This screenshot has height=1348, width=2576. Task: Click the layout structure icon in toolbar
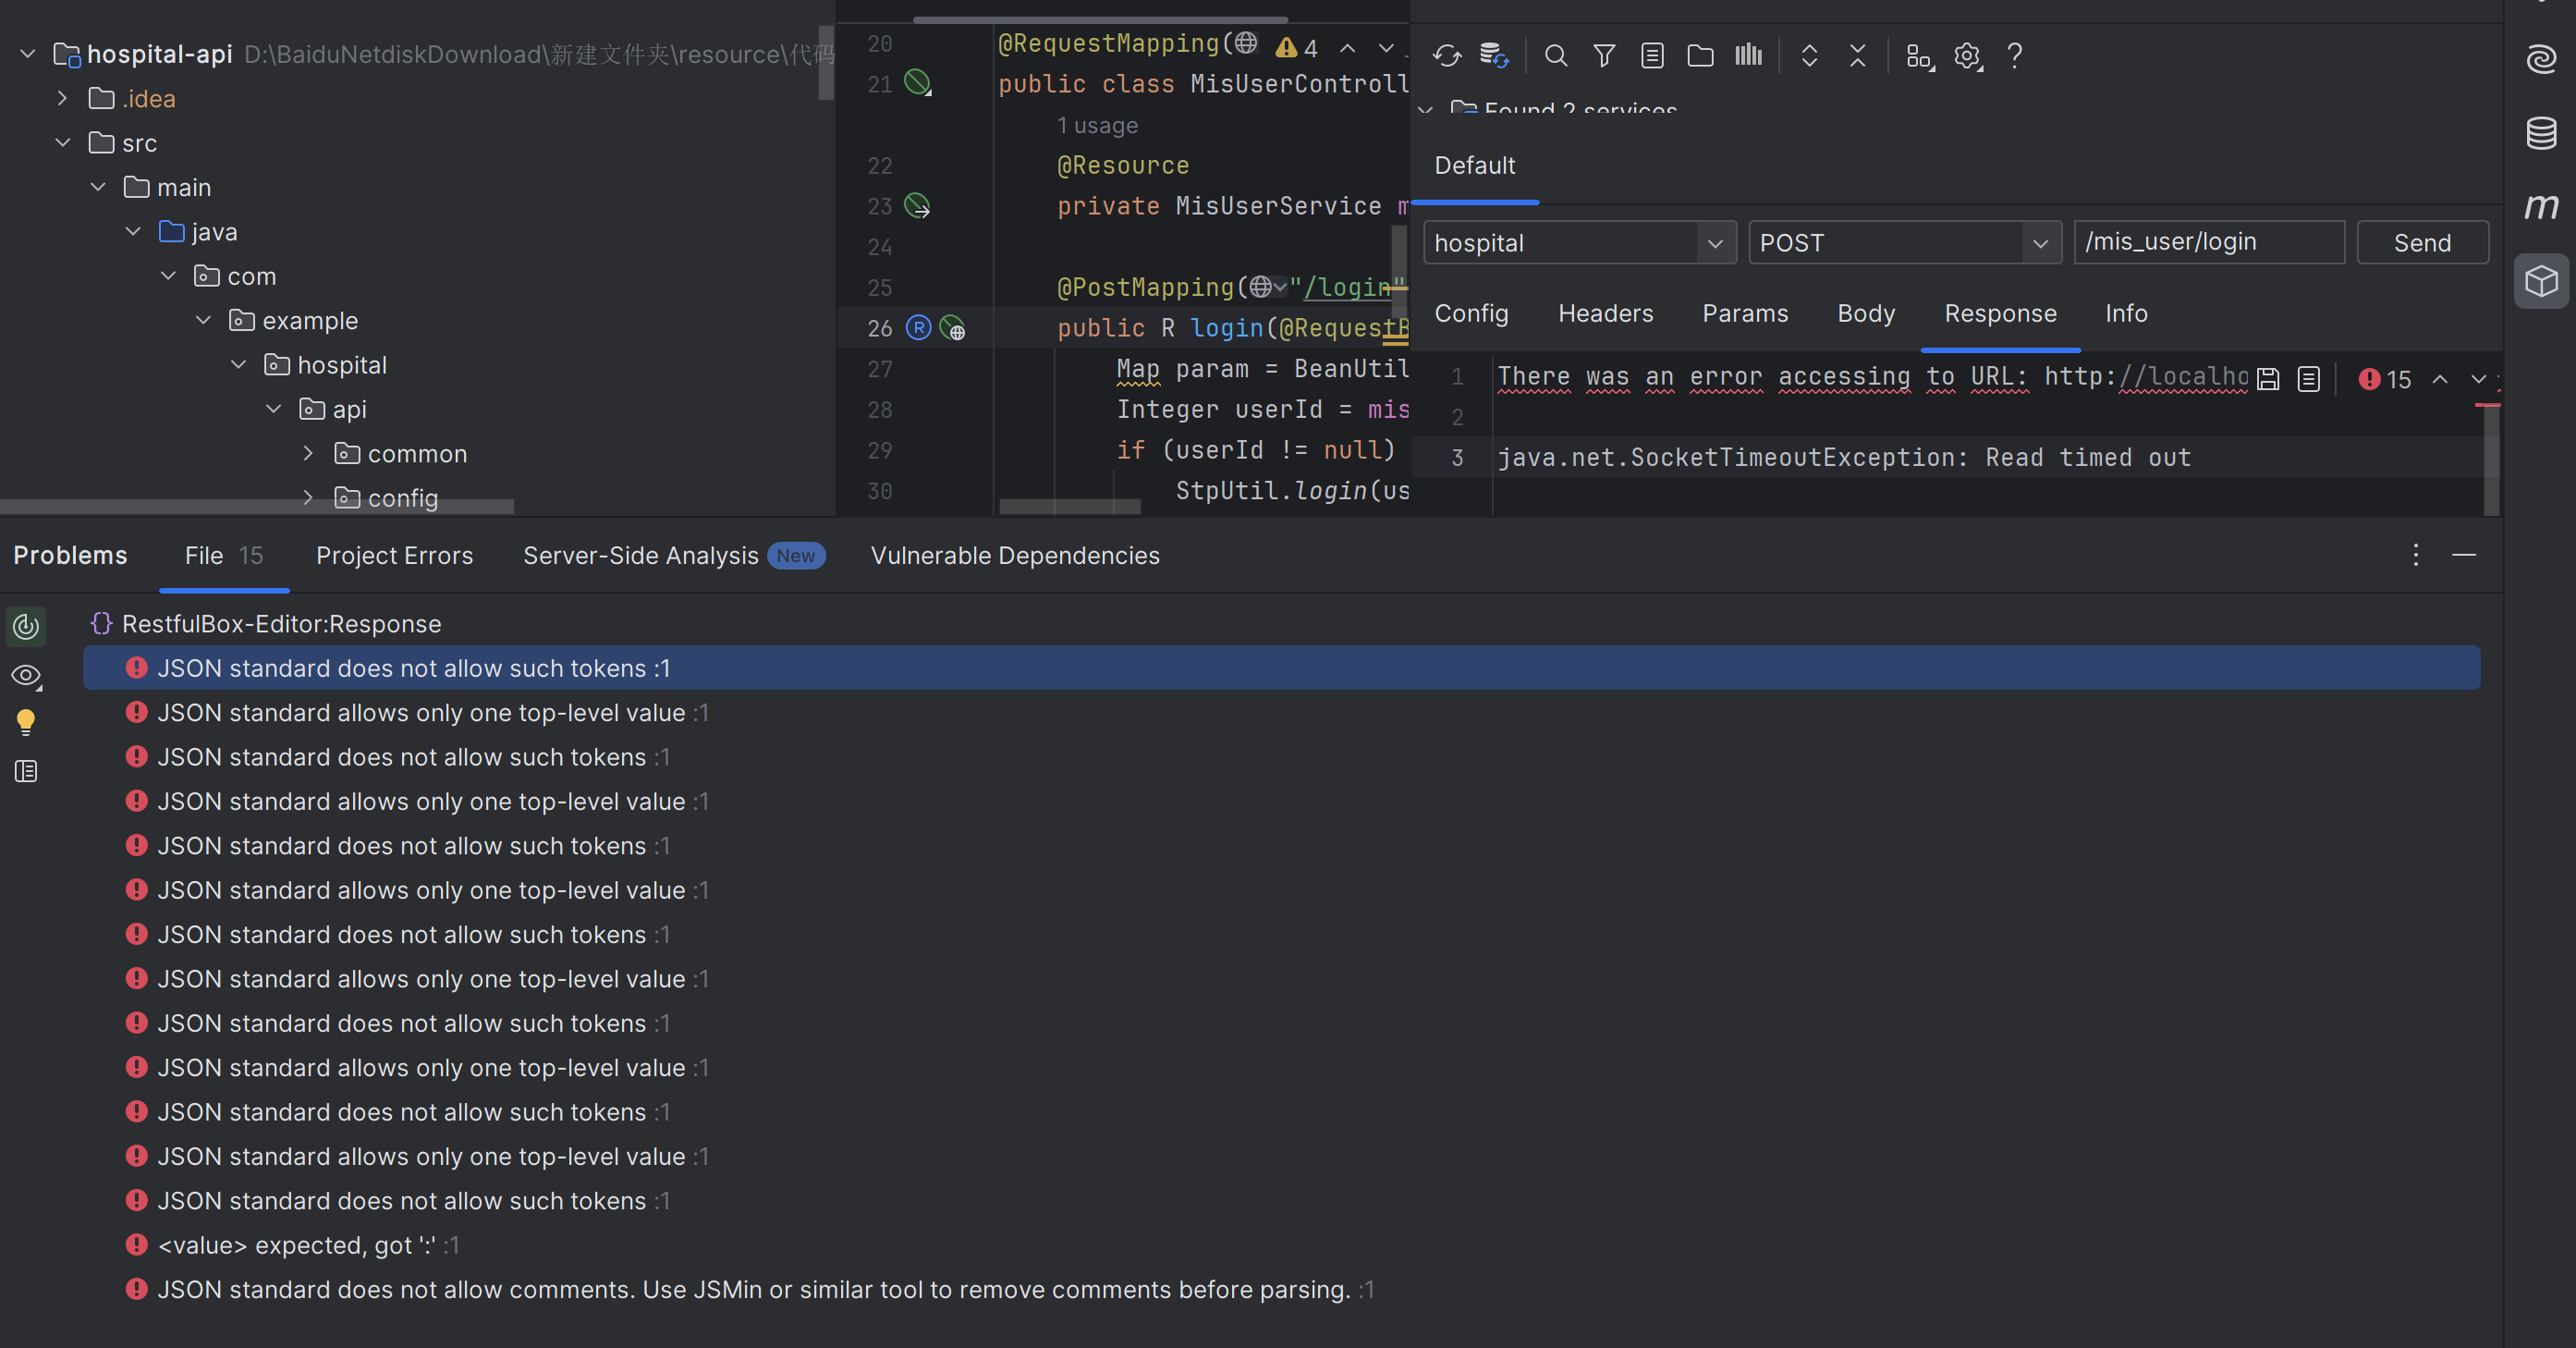(1919, 56)
